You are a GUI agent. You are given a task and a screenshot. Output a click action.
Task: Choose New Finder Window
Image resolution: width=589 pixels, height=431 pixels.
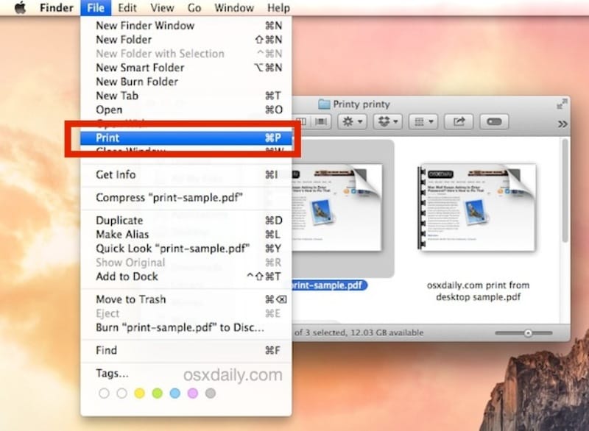[186, 26]
